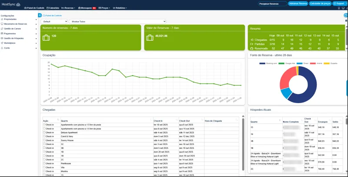This screenshot has height=177, width=348.
Task: Open Relatórios menu in top bar
Action: coord(120,8)
